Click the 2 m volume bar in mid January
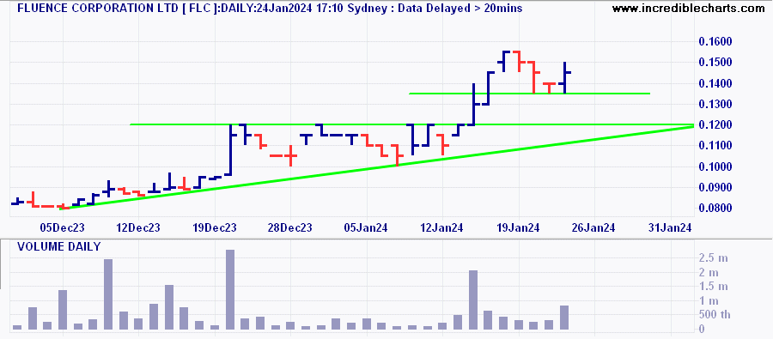This screenshot has height=339, width=773. point(473,300)
